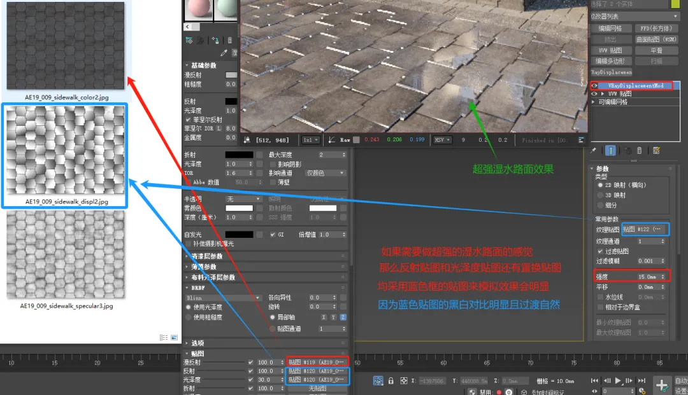688x395 pixels.
Task: Select the AE19_009_sidewalk_specular3.jpg thumbnail
Action: [x=66, y=254]
